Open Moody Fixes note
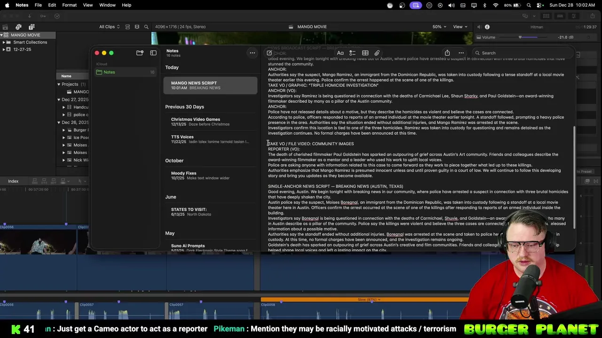The width and height of the screenshot is (602, 338). pyautogui.click(x=210, y=176)
